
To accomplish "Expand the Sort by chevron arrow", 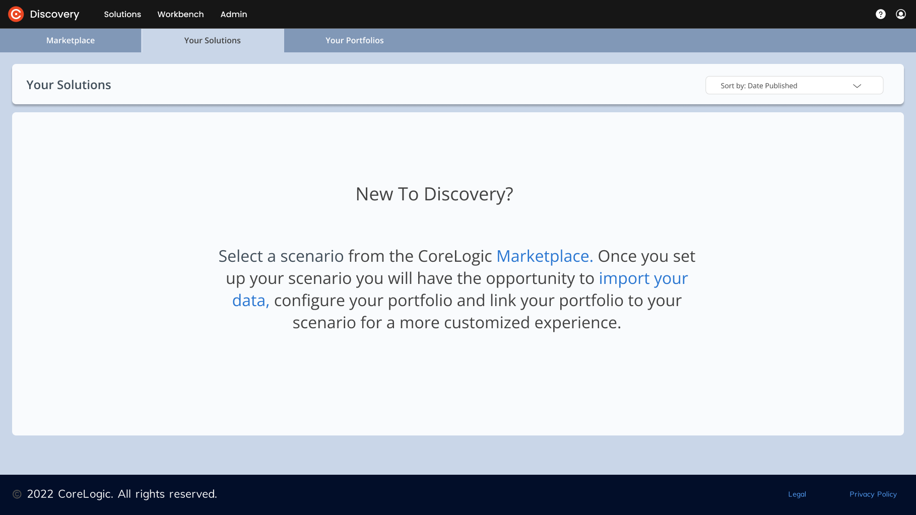I will 857,86.
